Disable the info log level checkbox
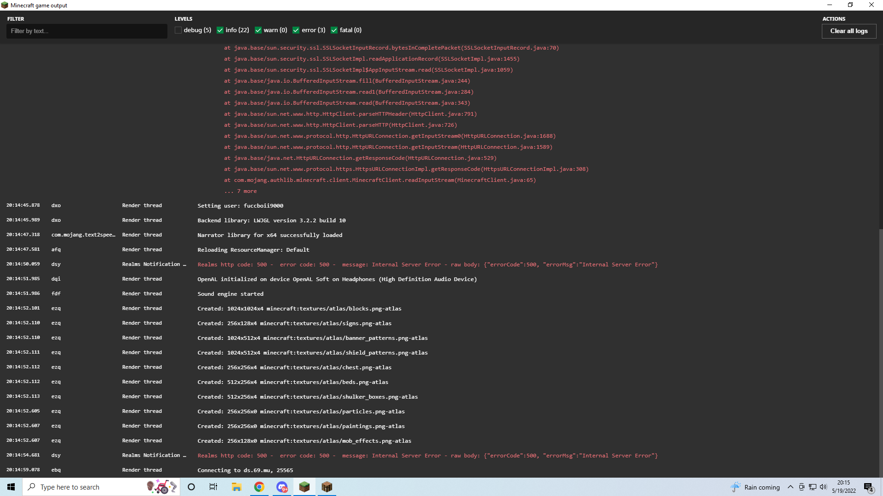883x496 pixels. 220,30
